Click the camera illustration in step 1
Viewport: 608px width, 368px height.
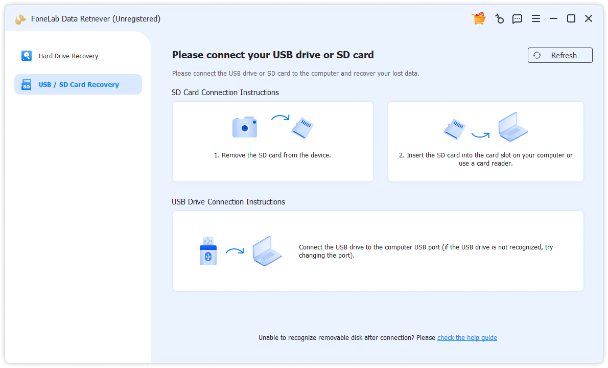pos(244,126)
